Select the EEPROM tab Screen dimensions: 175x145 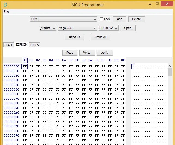22,44
